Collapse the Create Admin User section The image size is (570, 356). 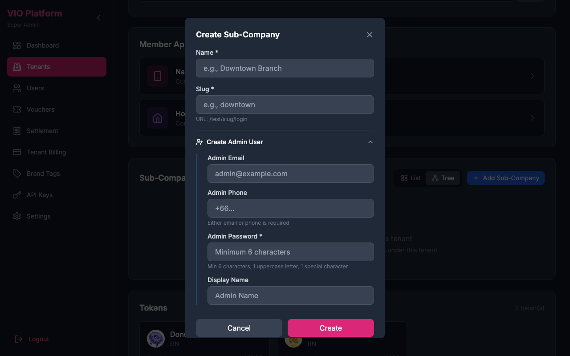pyautogui.click(x=370, y=142)
